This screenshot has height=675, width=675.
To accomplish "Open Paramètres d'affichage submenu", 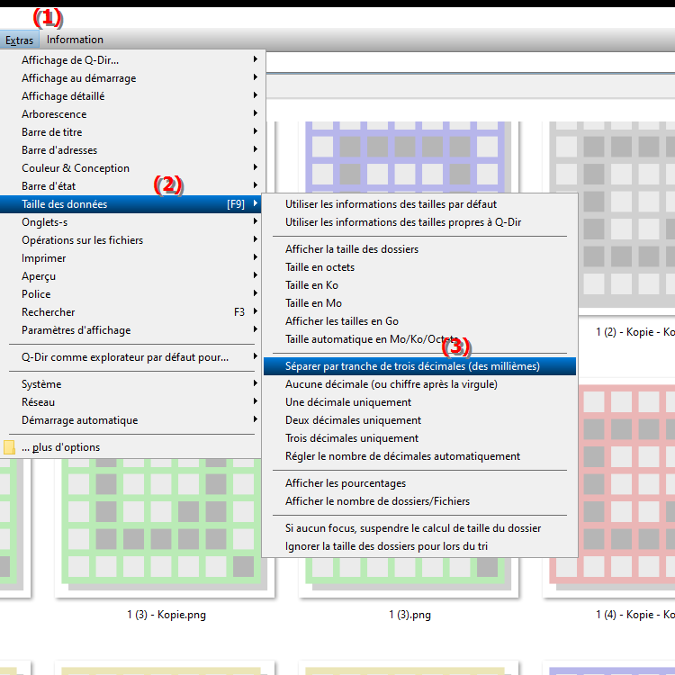I will click(130, 330).
